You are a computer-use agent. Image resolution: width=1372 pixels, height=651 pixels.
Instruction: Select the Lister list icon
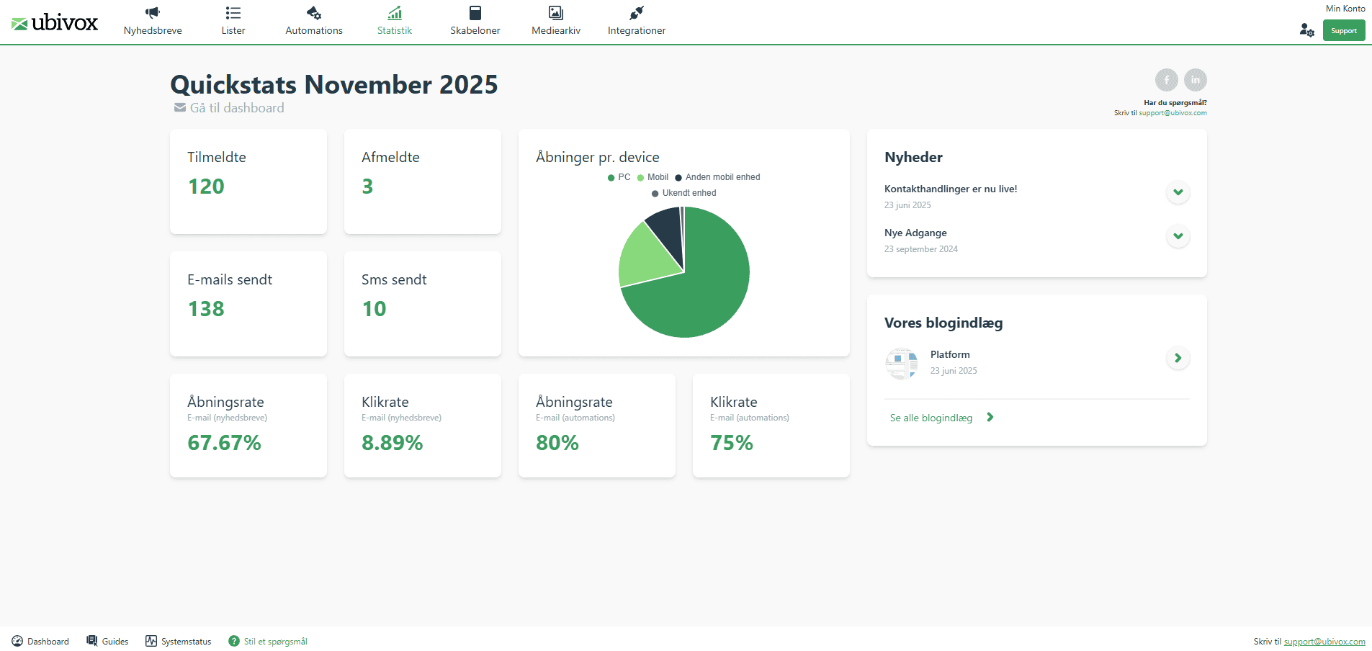(233, 12)
